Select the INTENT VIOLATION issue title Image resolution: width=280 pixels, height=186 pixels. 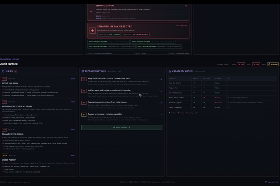[x=10, y=83]
